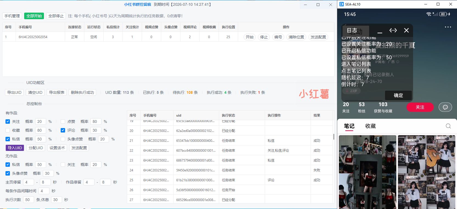Click the 导出报表 button
This screenshot has height=209, width=457.
pyautogui.click(x=57, y=92)
